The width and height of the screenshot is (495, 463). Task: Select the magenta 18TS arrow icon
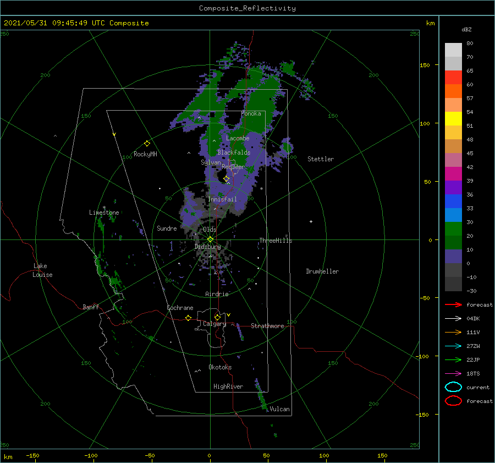pos(453,374)
